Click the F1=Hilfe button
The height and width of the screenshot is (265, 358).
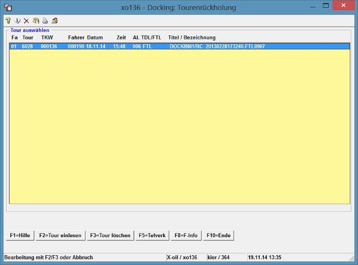(x=20, y=235)
